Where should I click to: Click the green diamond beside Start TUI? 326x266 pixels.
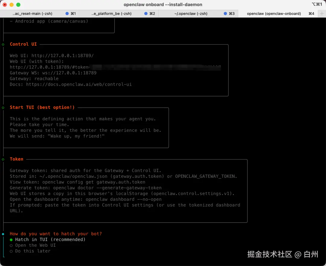3,108
